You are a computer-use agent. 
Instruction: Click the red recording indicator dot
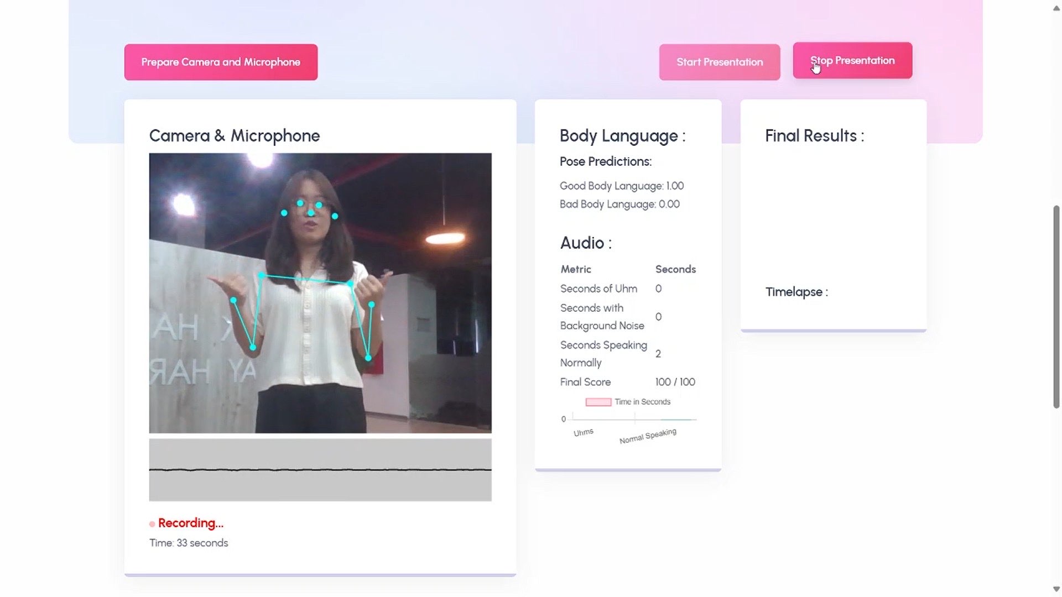pos(152,523)
